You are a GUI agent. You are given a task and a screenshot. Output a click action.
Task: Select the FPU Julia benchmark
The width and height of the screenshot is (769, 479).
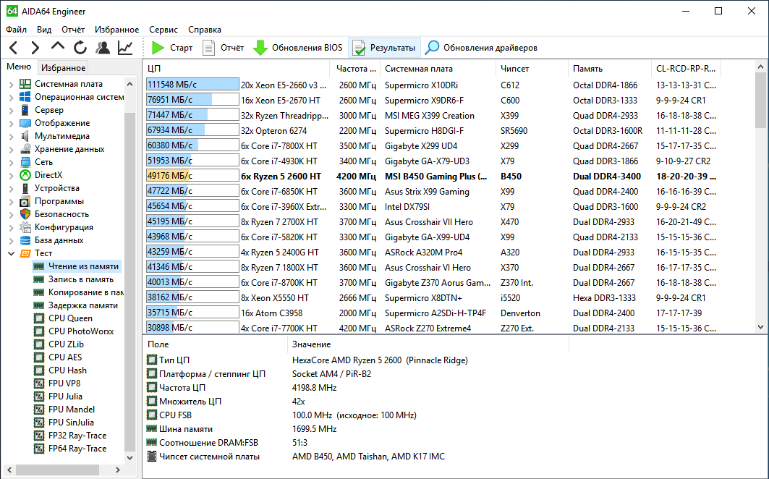point(65,396)
